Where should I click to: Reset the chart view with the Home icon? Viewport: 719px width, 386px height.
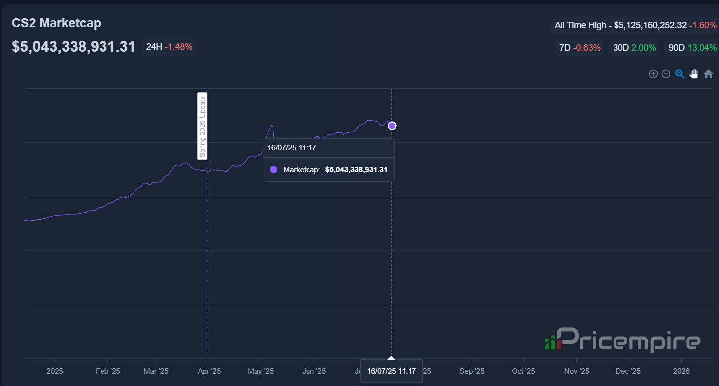pyautogui.click(x=708, y=73)
